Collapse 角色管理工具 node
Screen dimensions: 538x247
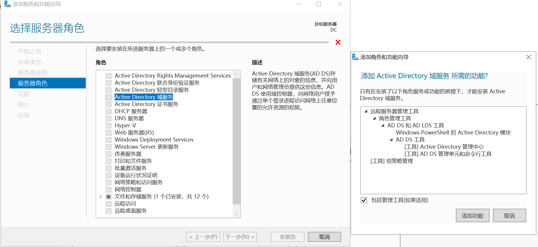click(x=374, y=118)
